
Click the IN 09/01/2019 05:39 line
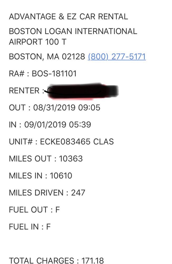click(x=50, y=125)
